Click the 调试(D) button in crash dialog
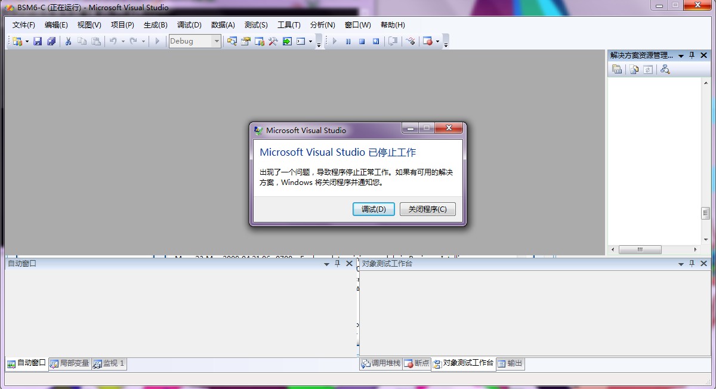Viewport: 716px width, 389px height. (x=374, y=209)
